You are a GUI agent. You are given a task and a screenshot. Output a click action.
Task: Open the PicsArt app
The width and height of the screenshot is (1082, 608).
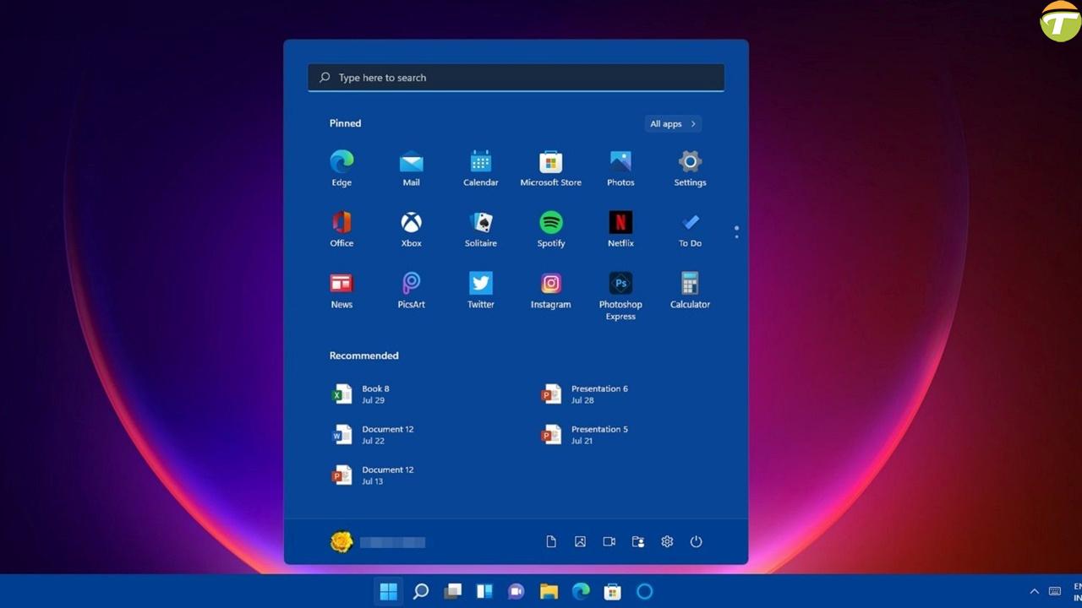(411, 290)
